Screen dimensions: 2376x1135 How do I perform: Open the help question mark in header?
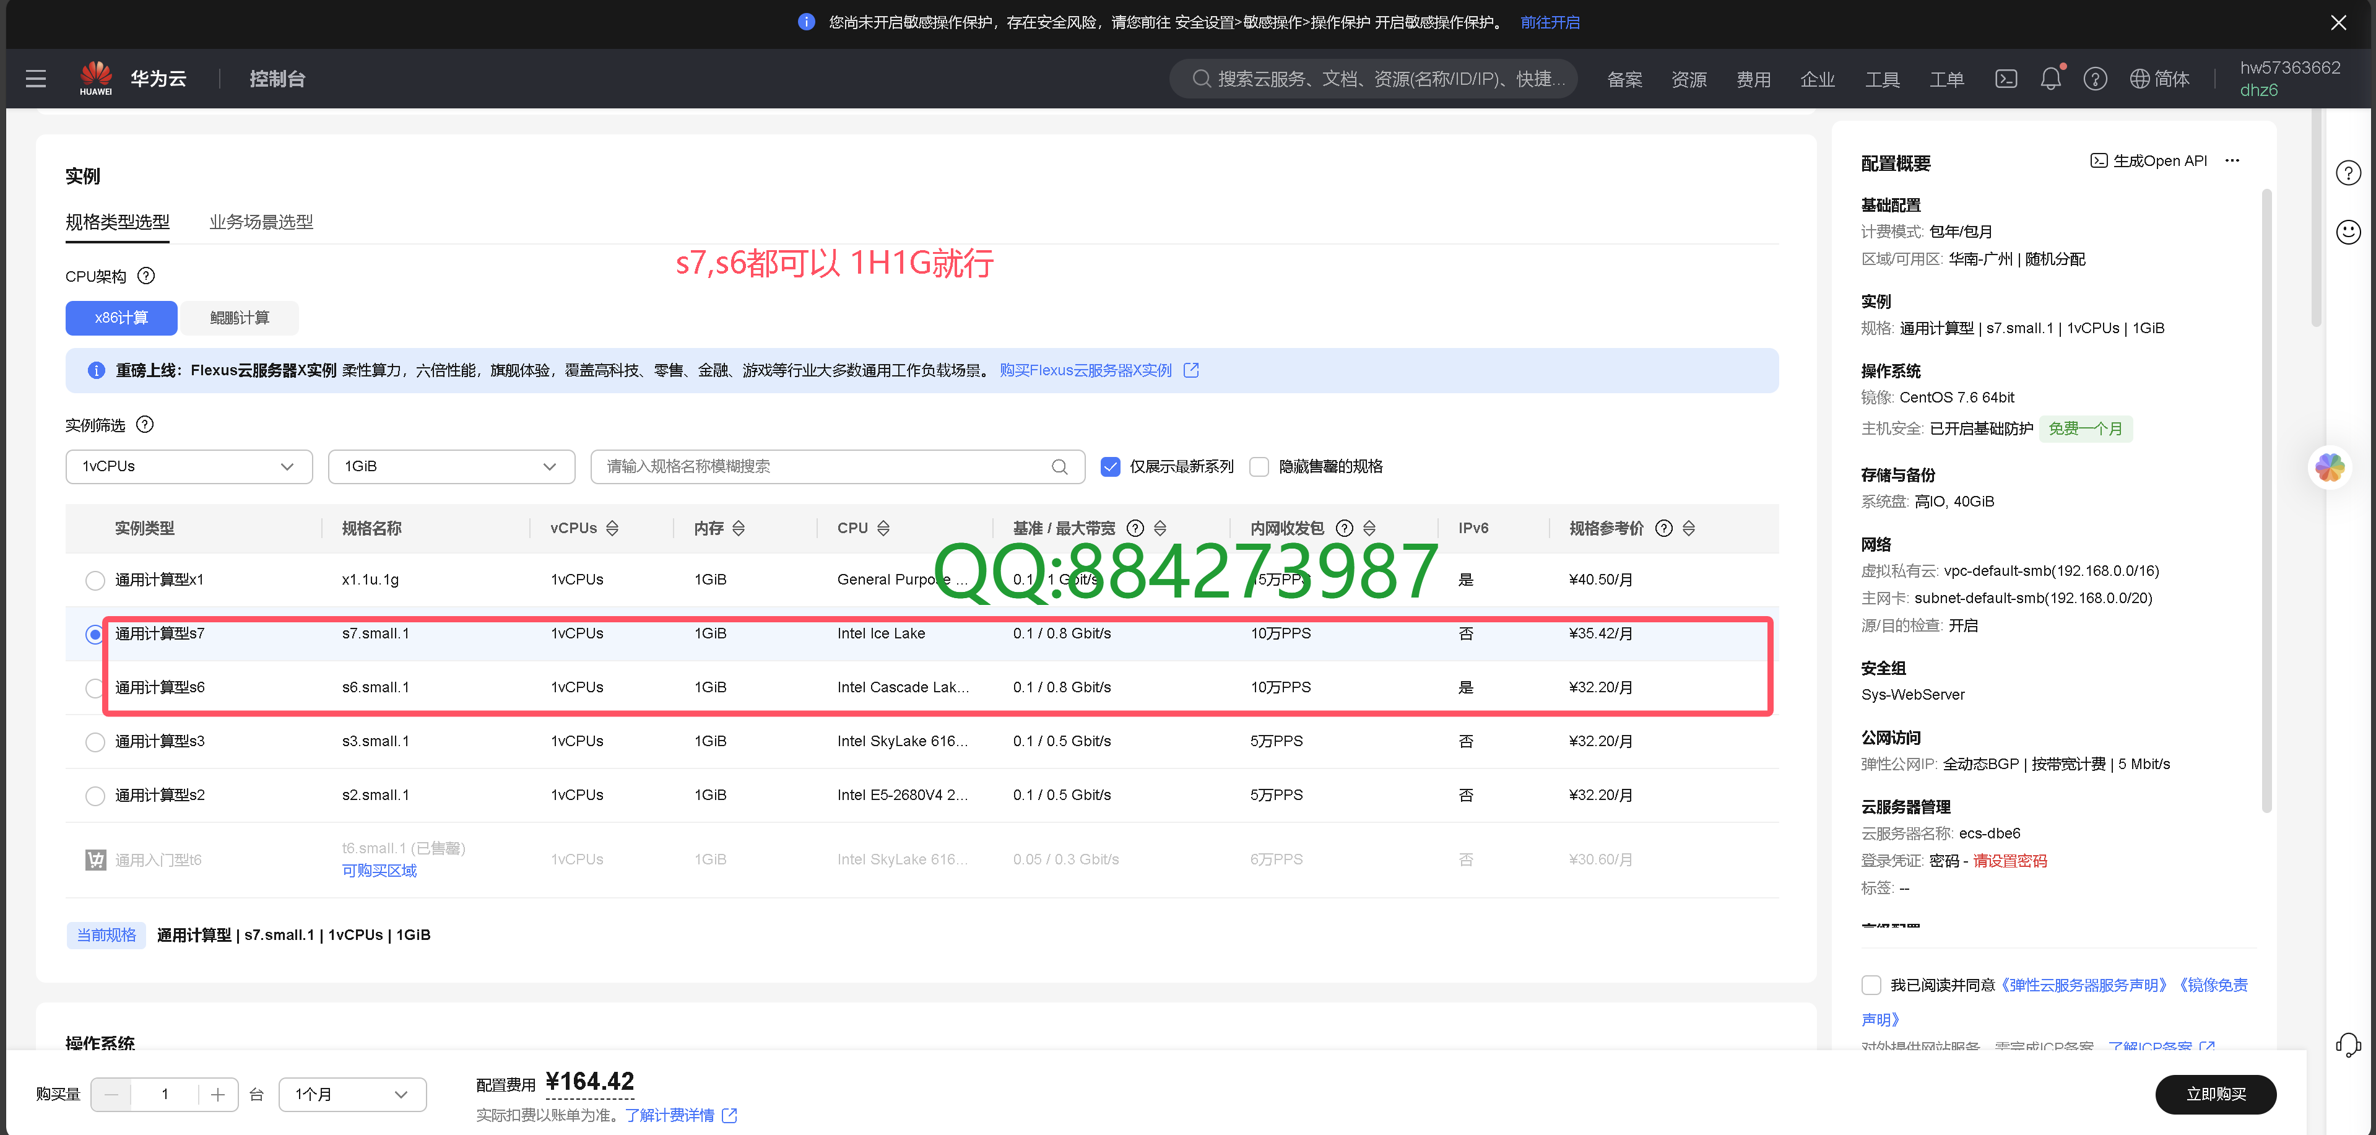(x=2095, y=79)
